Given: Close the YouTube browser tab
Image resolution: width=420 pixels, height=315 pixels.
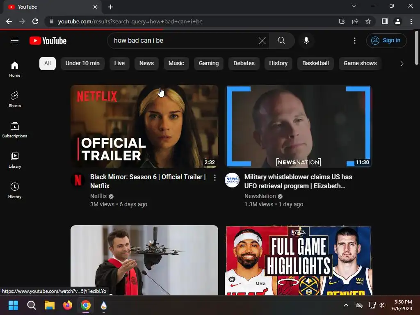Looking at the screenshot, I should pos(95,7).
